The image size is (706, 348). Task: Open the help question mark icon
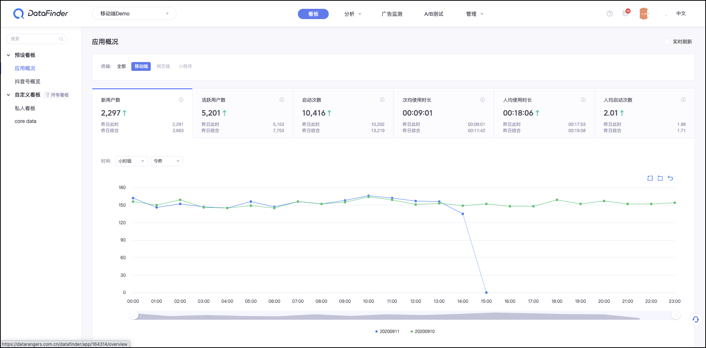coord(610,14)
